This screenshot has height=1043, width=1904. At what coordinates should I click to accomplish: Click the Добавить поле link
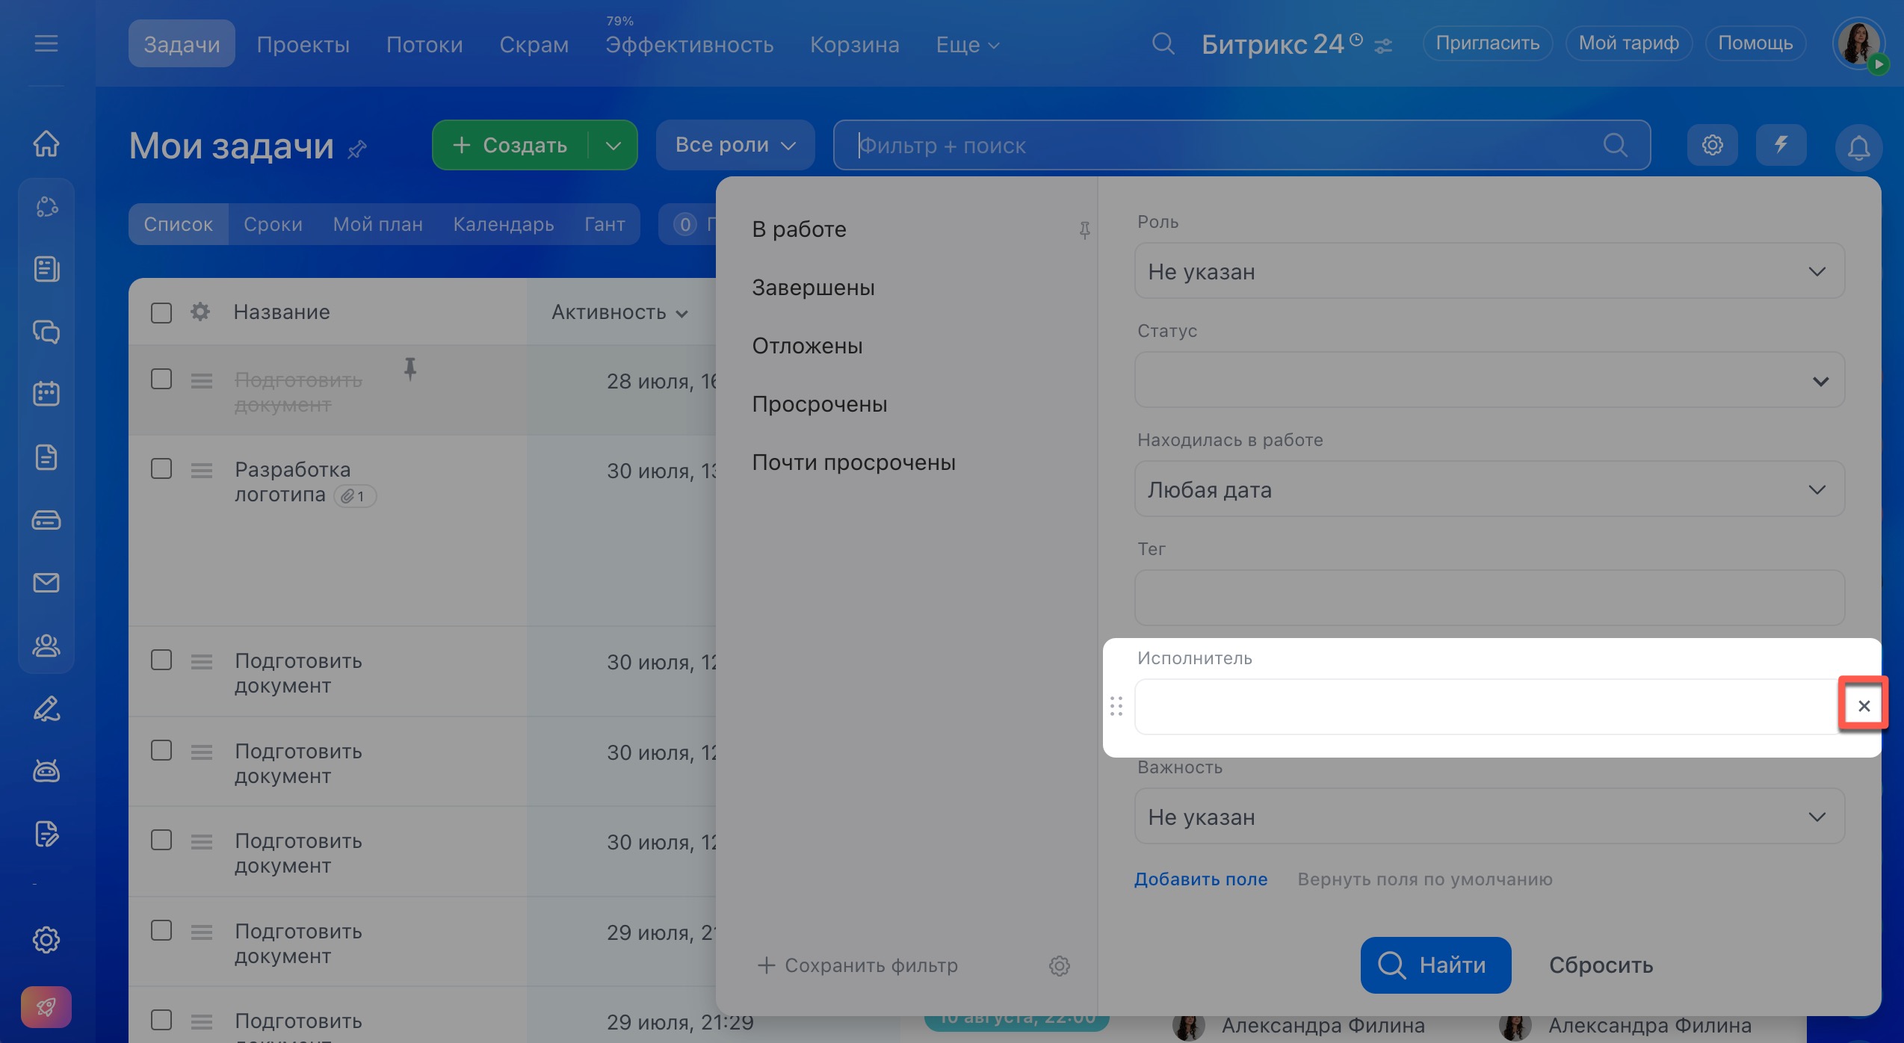coord(1200,879)
